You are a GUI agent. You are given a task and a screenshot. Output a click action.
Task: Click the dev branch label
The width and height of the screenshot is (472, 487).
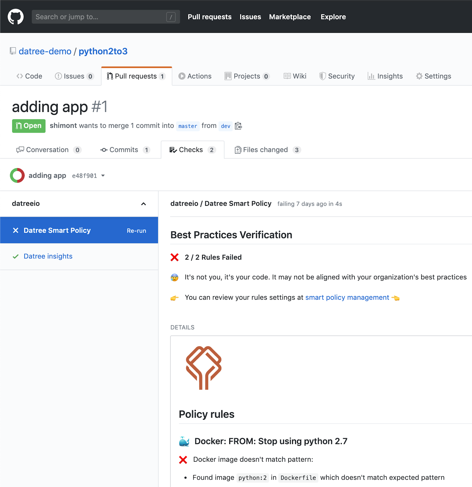pos(226,126)
